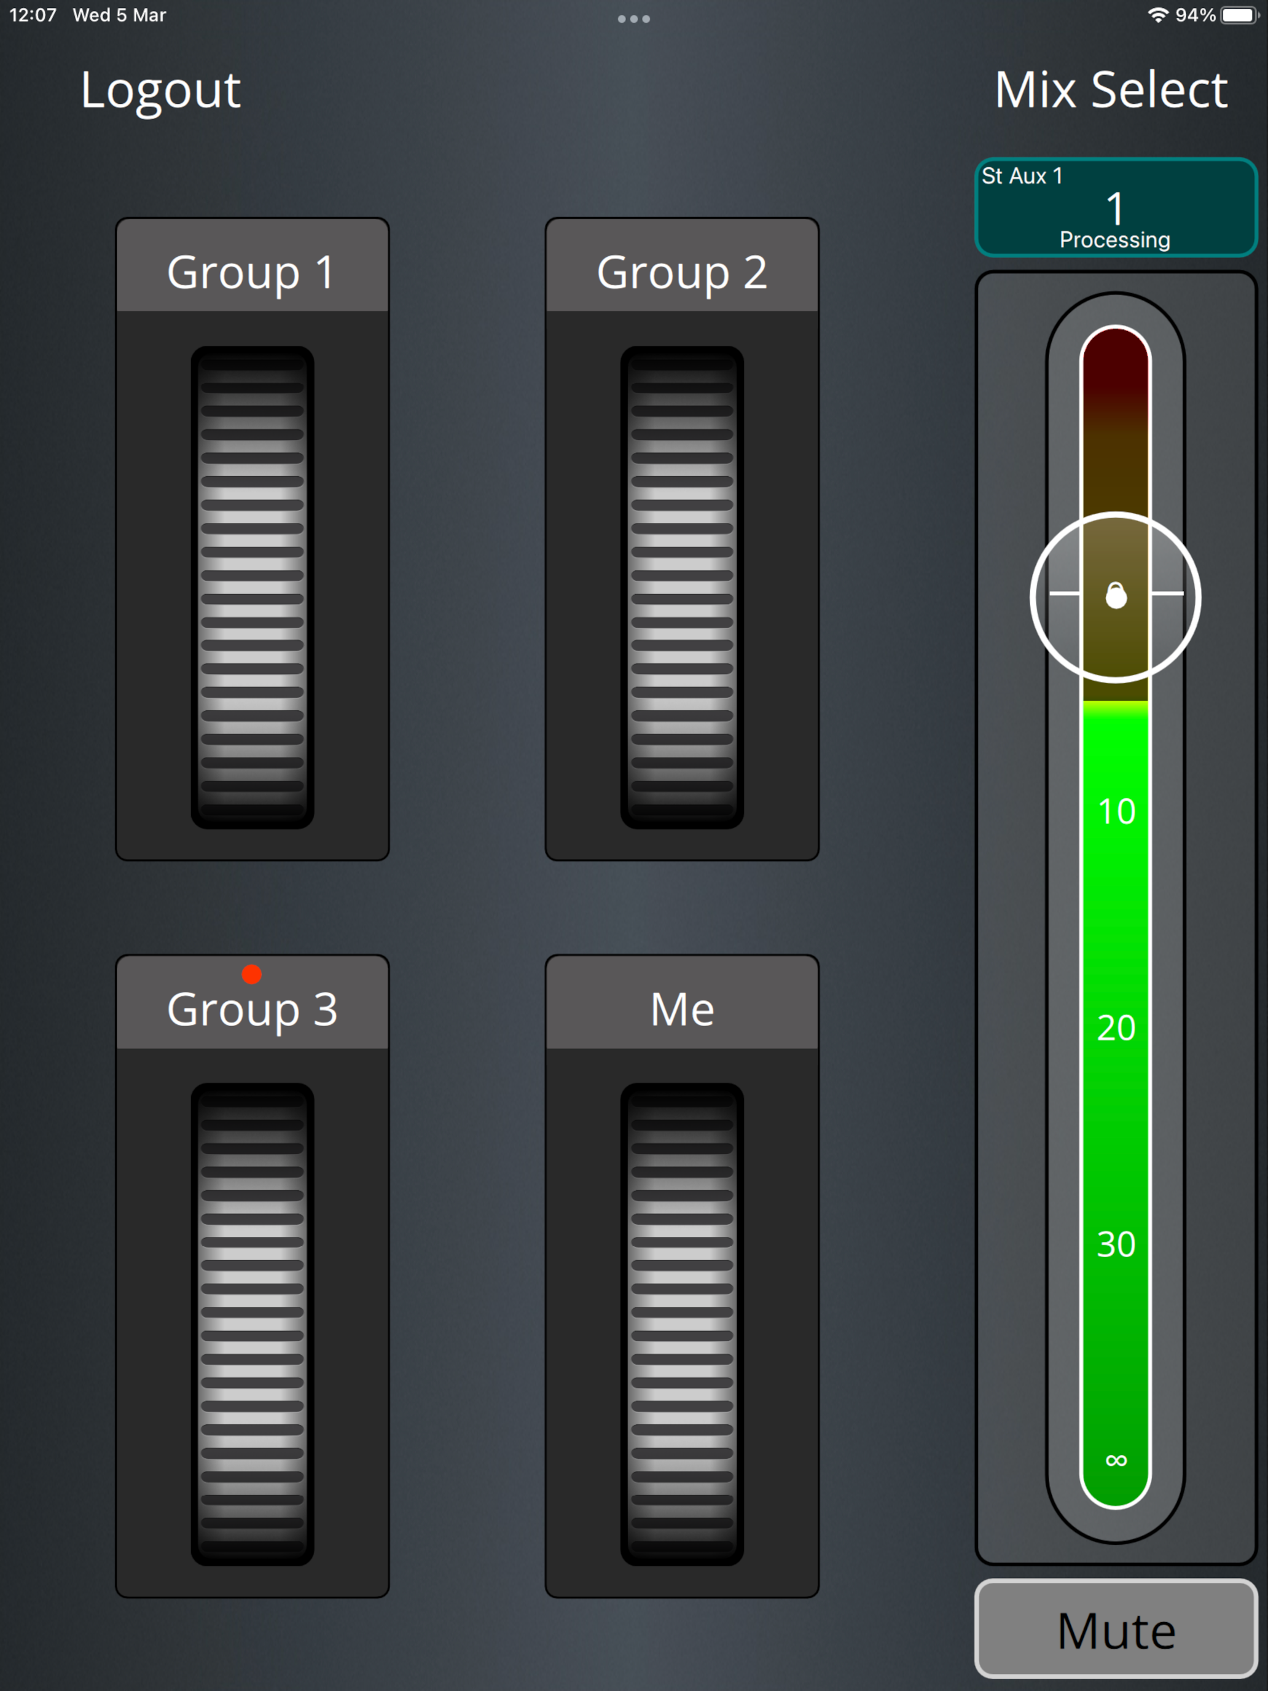Screen dimensions: 1268x1691
Task: Open Mix Select
Action: point(1111,90)
